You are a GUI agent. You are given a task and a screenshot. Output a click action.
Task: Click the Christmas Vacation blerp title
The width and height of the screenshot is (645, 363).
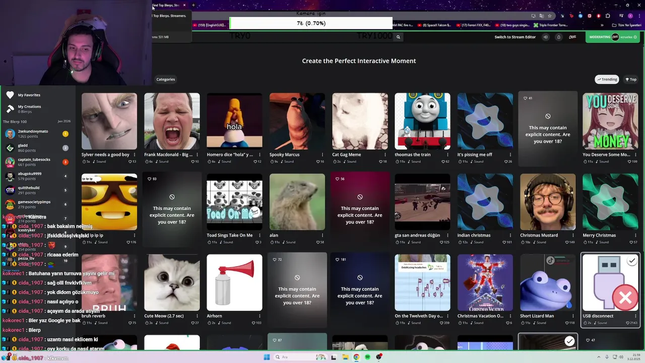(x=480, y=316)
